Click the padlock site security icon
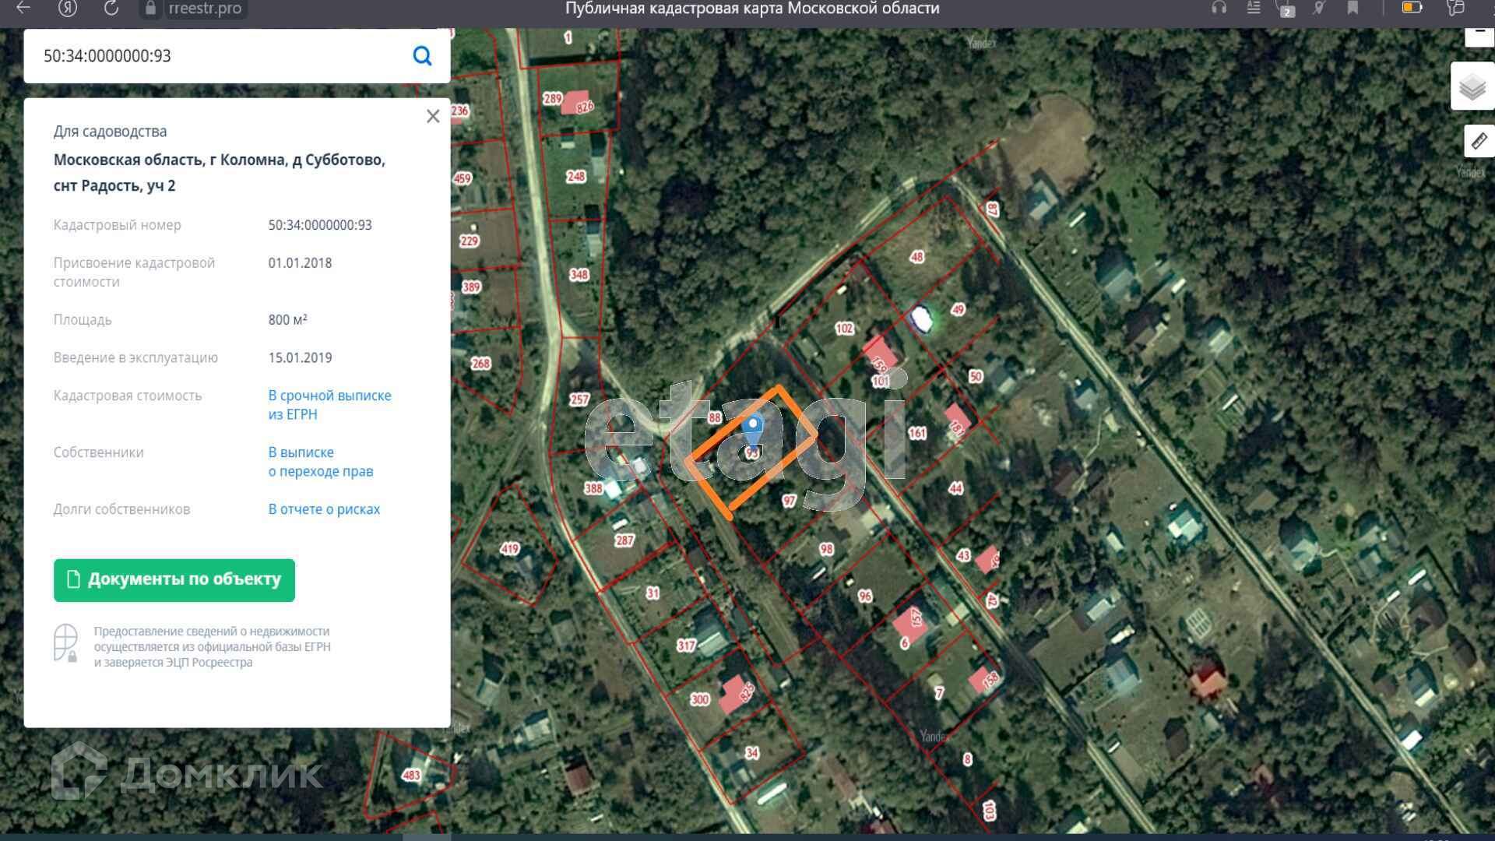 click(150, 9)
